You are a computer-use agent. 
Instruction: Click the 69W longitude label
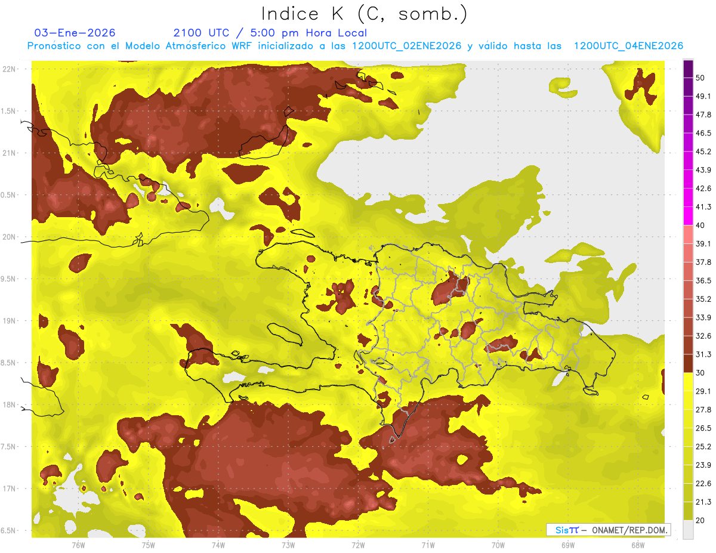568,545
